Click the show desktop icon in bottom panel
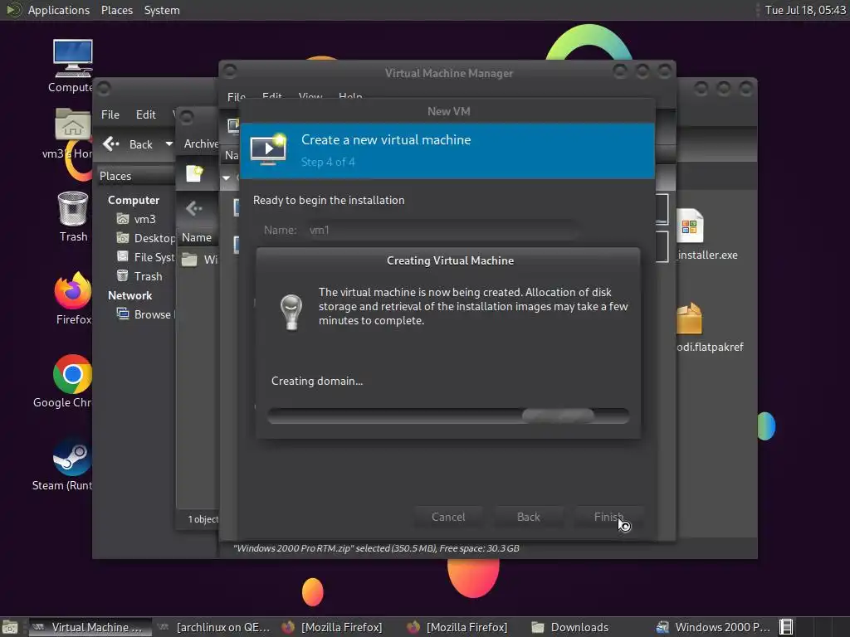Image resolution: width=850 pixels, height=637 pixels. (10, 627)
